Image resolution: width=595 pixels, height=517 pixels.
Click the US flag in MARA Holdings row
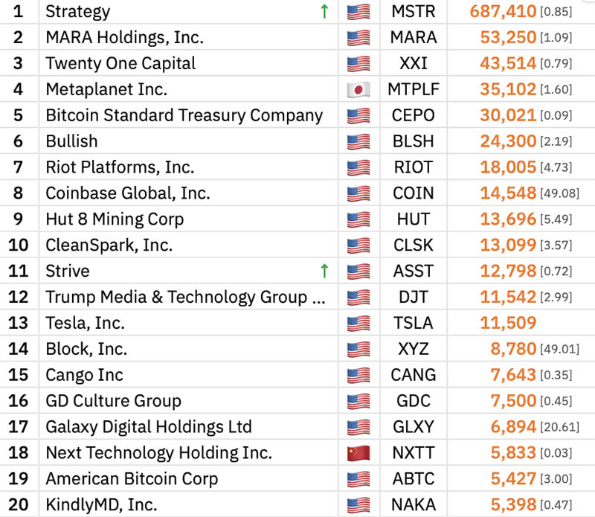coord(358,38)
